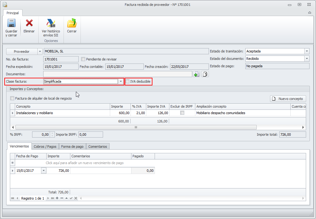
Task: Open the Forma de pago tab
Action: click(72, 147)
